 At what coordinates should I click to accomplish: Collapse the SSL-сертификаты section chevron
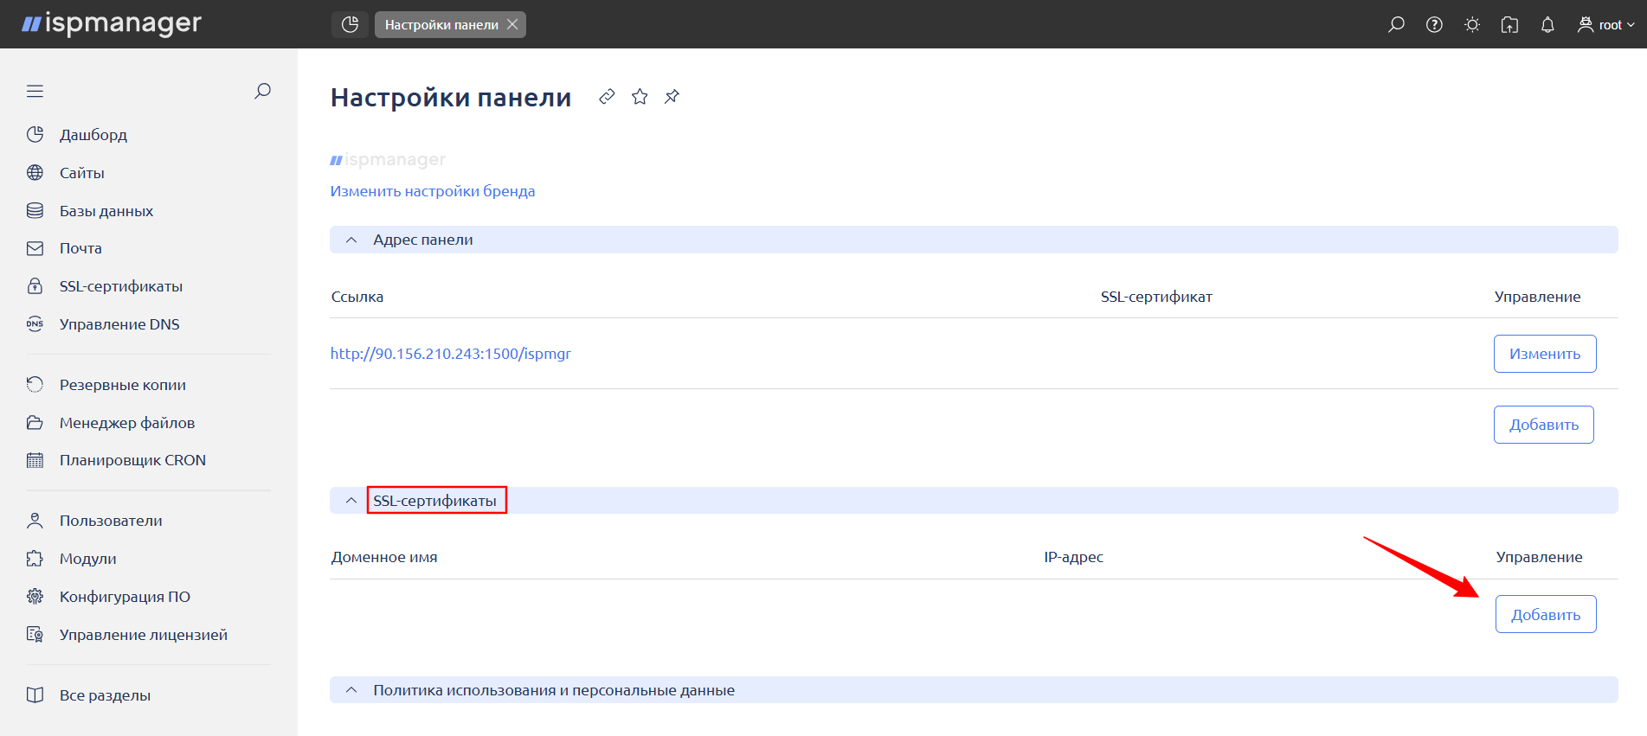click(x=351, y=501)
